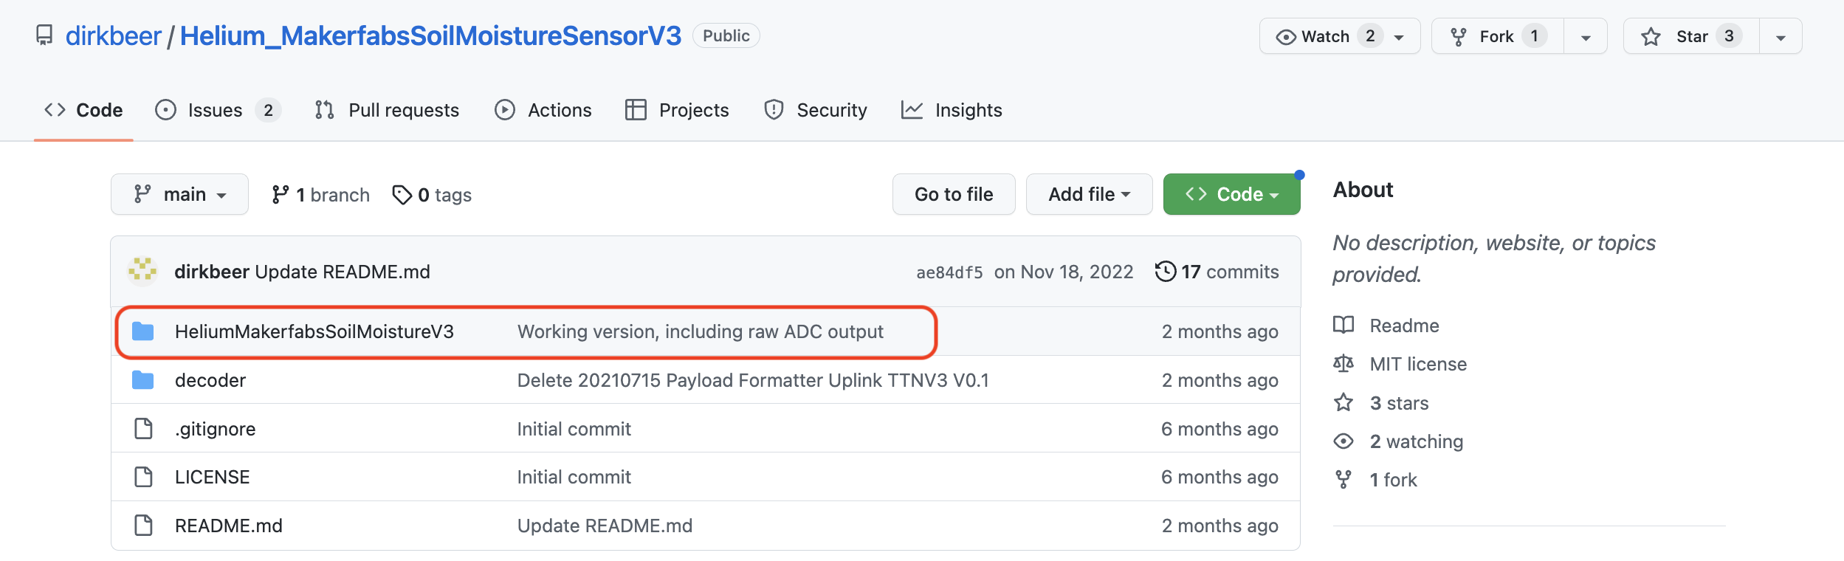Screen dimensions: 1844x561
Task: Switch to the Issues tab
Action: point(216,110)
